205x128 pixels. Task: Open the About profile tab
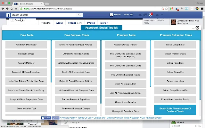pyautogui.click(x=59, y=23)
